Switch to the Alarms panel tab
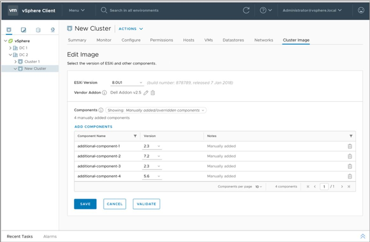The width and height of the screenshot is (370, 242). coord(50,236)
